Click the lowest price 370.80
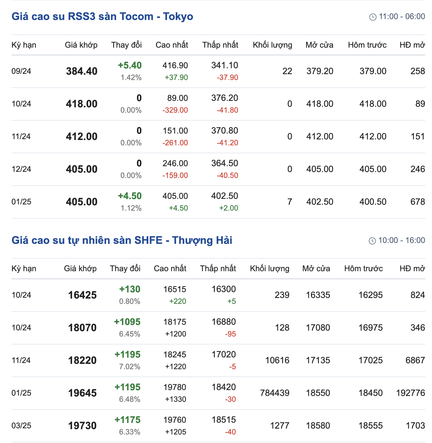 coord(225,131)
